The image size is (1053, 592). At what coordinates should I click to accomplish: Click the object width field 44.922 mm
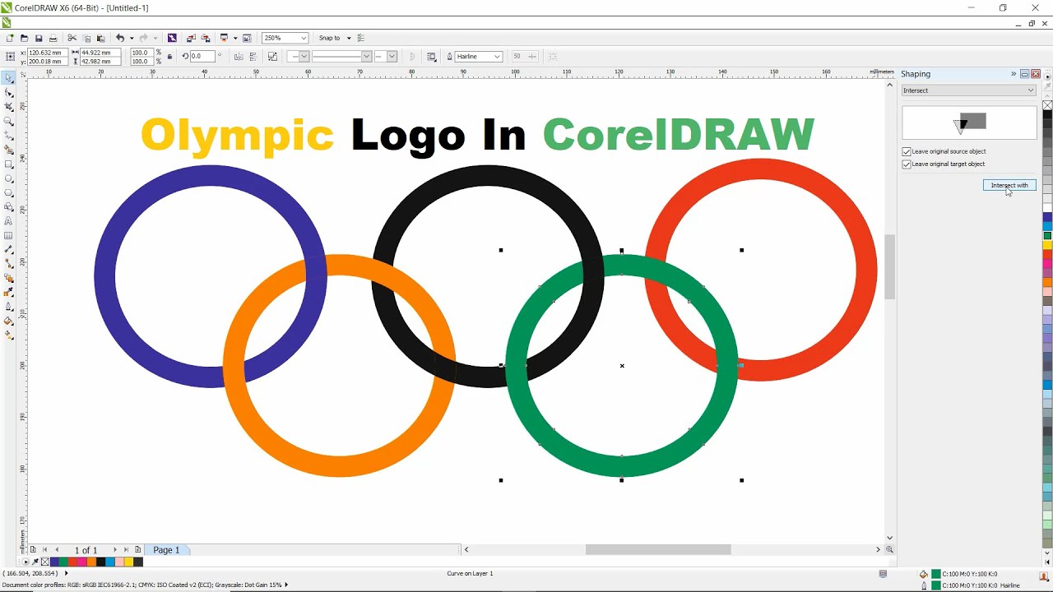click(101, 53)
